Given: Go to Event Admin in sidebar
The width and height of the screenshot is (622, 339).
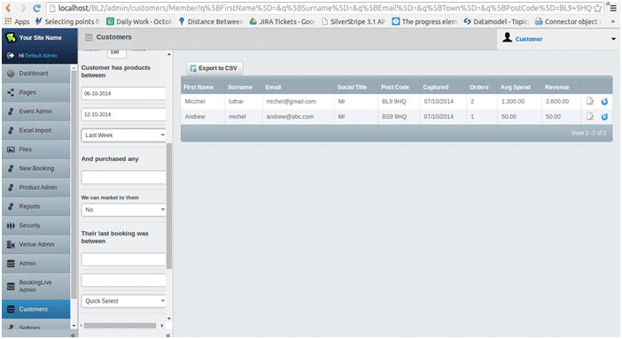Looking at the screenshot, I should [35, 112].
